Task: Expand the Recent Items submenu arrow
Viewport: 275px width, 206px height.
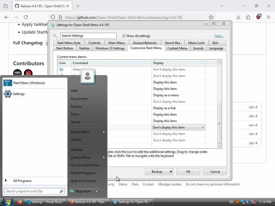Action: point(104,132)
